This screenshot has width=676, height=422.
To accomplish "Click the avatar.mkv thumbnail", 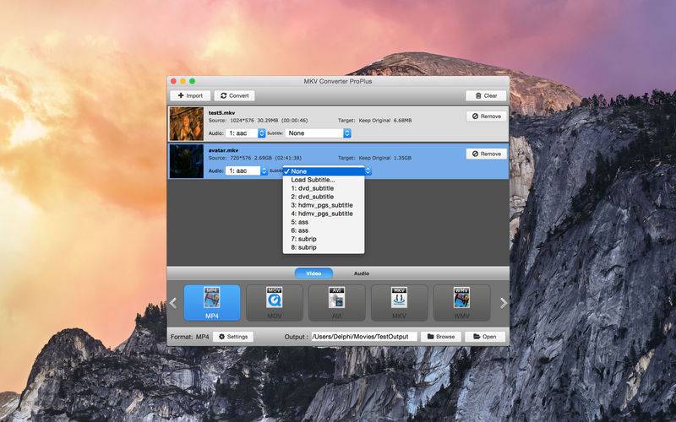I will tap(186, 161).
